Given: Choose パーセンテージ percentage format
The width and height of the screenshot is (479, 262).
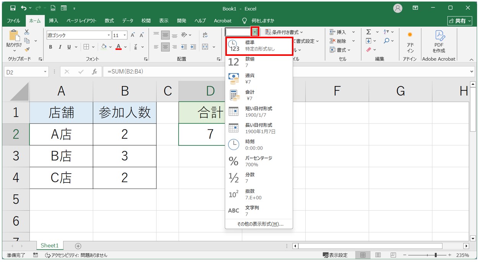Looking at the screenshot, I should point(259,161).
